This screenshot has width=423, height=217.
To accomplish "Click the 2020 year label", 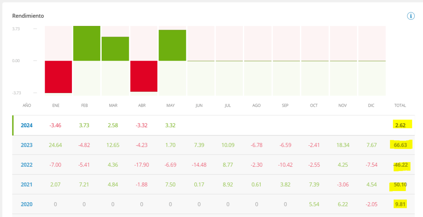I will (x=27, y=204).
